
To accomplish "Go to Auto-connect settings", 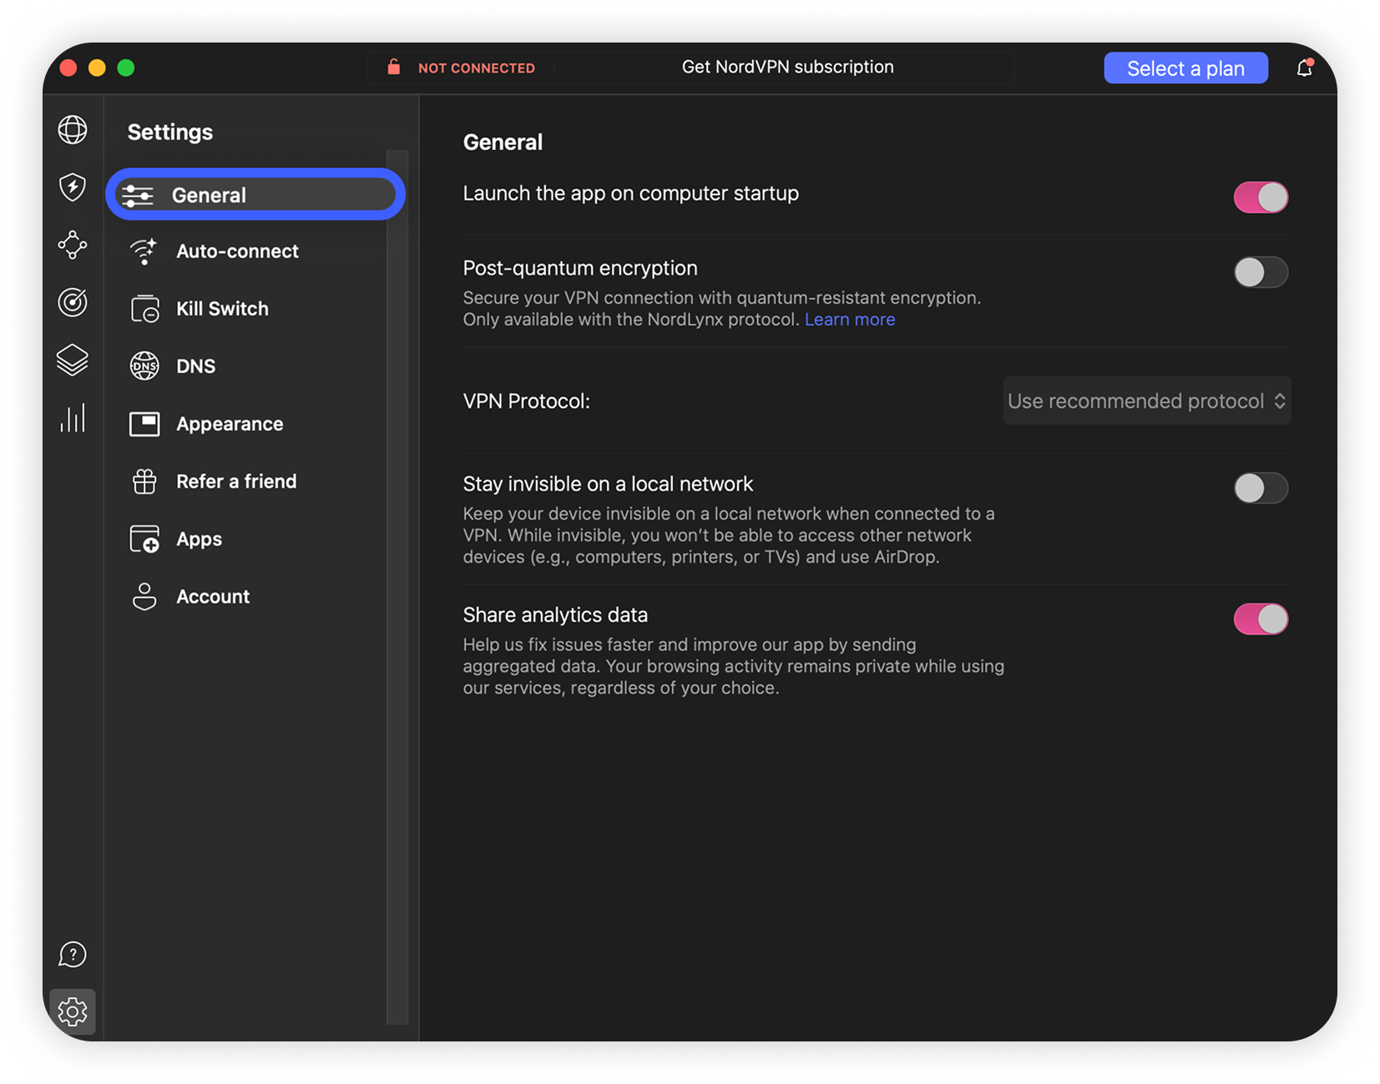I will (237, 251).
